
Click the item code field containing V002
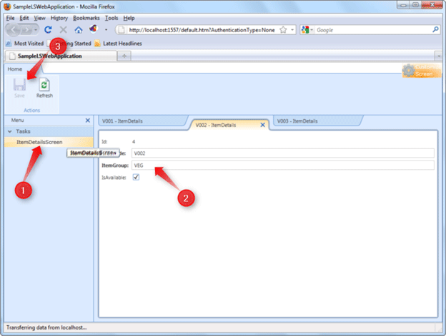(283, 153)
